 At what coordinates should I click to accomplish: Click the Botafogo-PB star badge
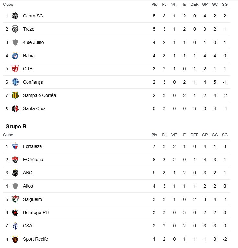pyautogui.click(x=15, y=212)
